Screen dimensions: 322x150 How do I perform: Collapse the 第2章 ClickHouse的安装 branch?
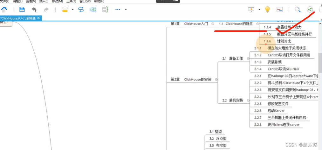click(216, 80)
